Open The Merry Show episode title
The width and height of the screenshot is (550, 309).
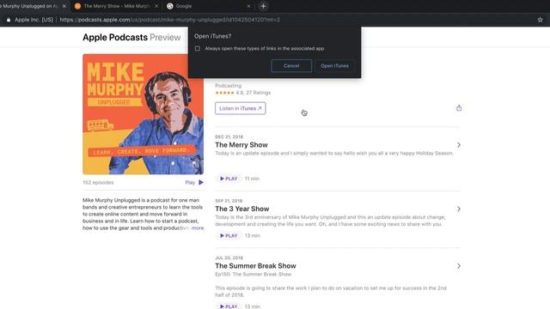click(241, 145)
